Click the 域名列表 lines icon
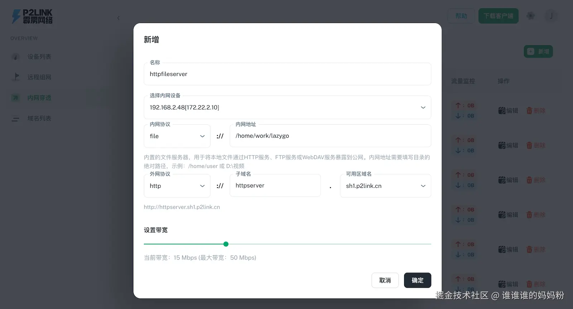 [15, 118]
